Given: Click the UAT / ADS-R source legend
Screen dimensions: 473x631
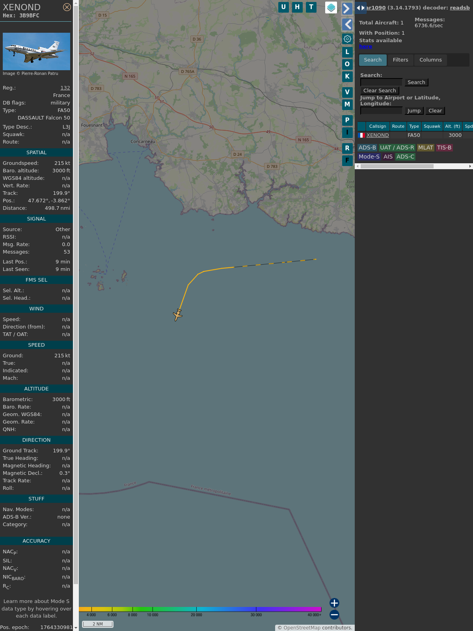Looking at the screenshot, I should point(397,147).
